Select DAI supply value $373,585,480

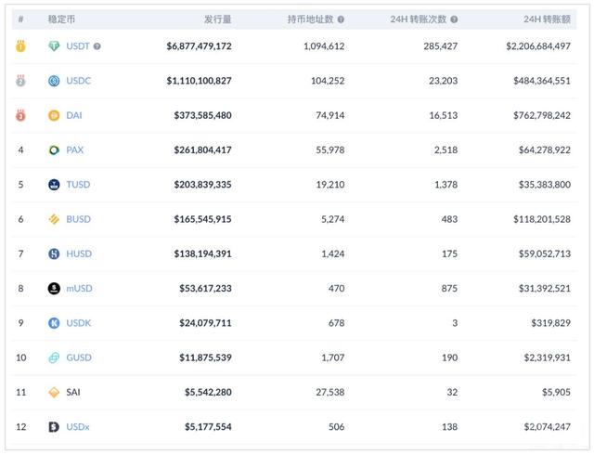pos(202,115)
